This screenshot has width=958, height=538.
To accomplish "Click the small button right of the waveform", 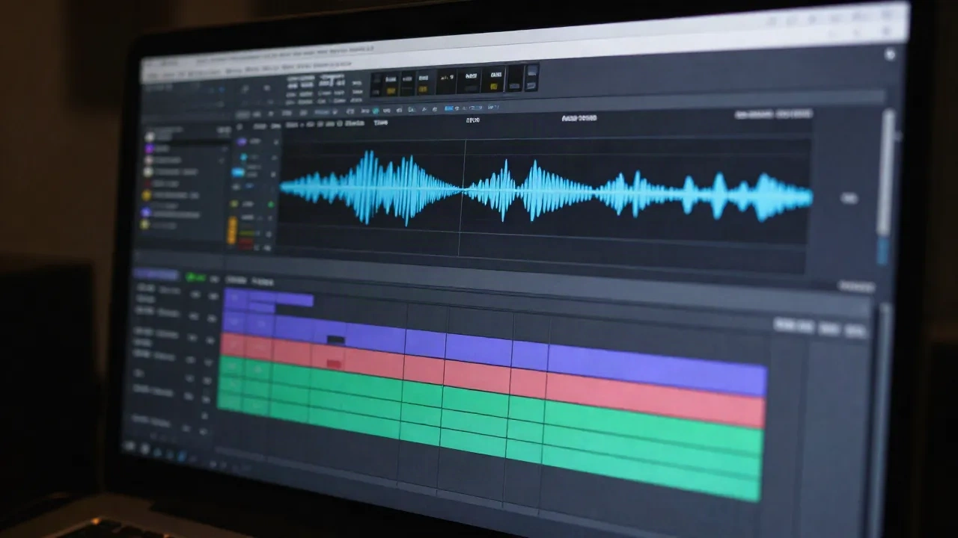I will tap(849, 199).
